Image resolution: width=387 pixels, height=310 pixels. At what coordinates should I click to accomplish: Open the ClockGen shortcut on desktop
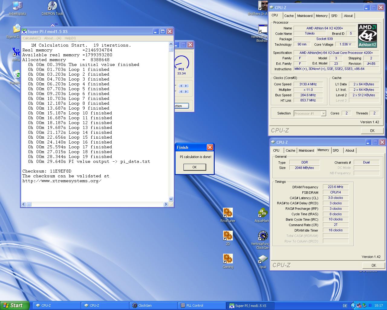click(262, 240)
